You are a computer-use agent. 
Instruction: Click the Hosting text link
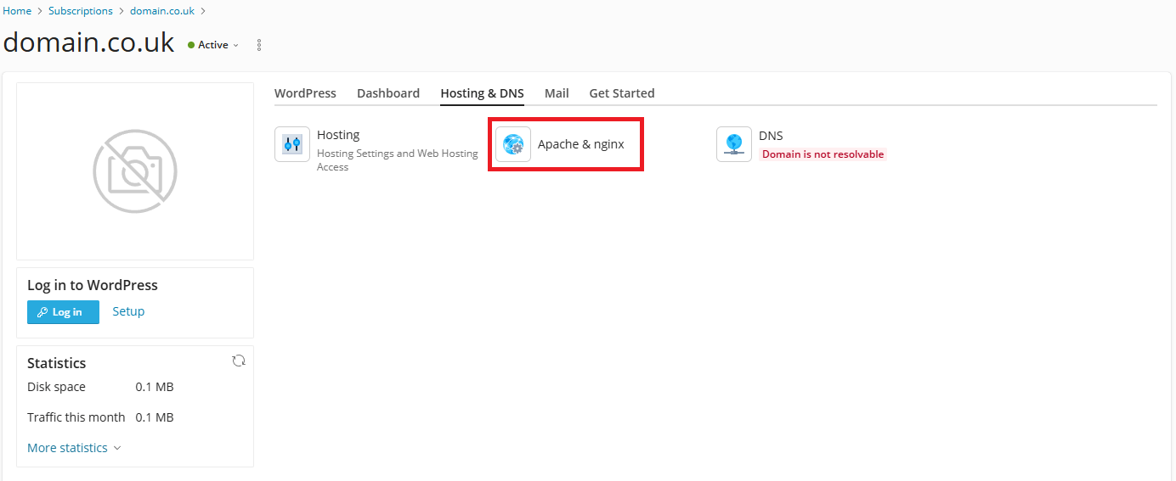click(338, 135)
